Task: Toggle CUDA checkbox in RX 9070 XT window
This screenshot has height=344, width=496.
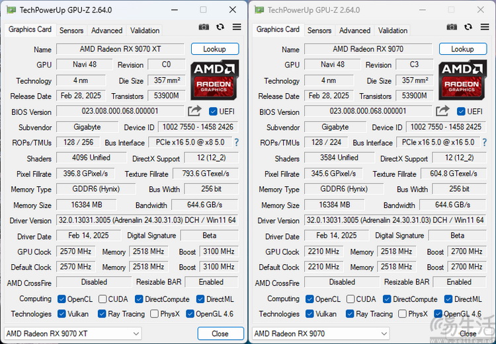Action: tap(103, 299)
